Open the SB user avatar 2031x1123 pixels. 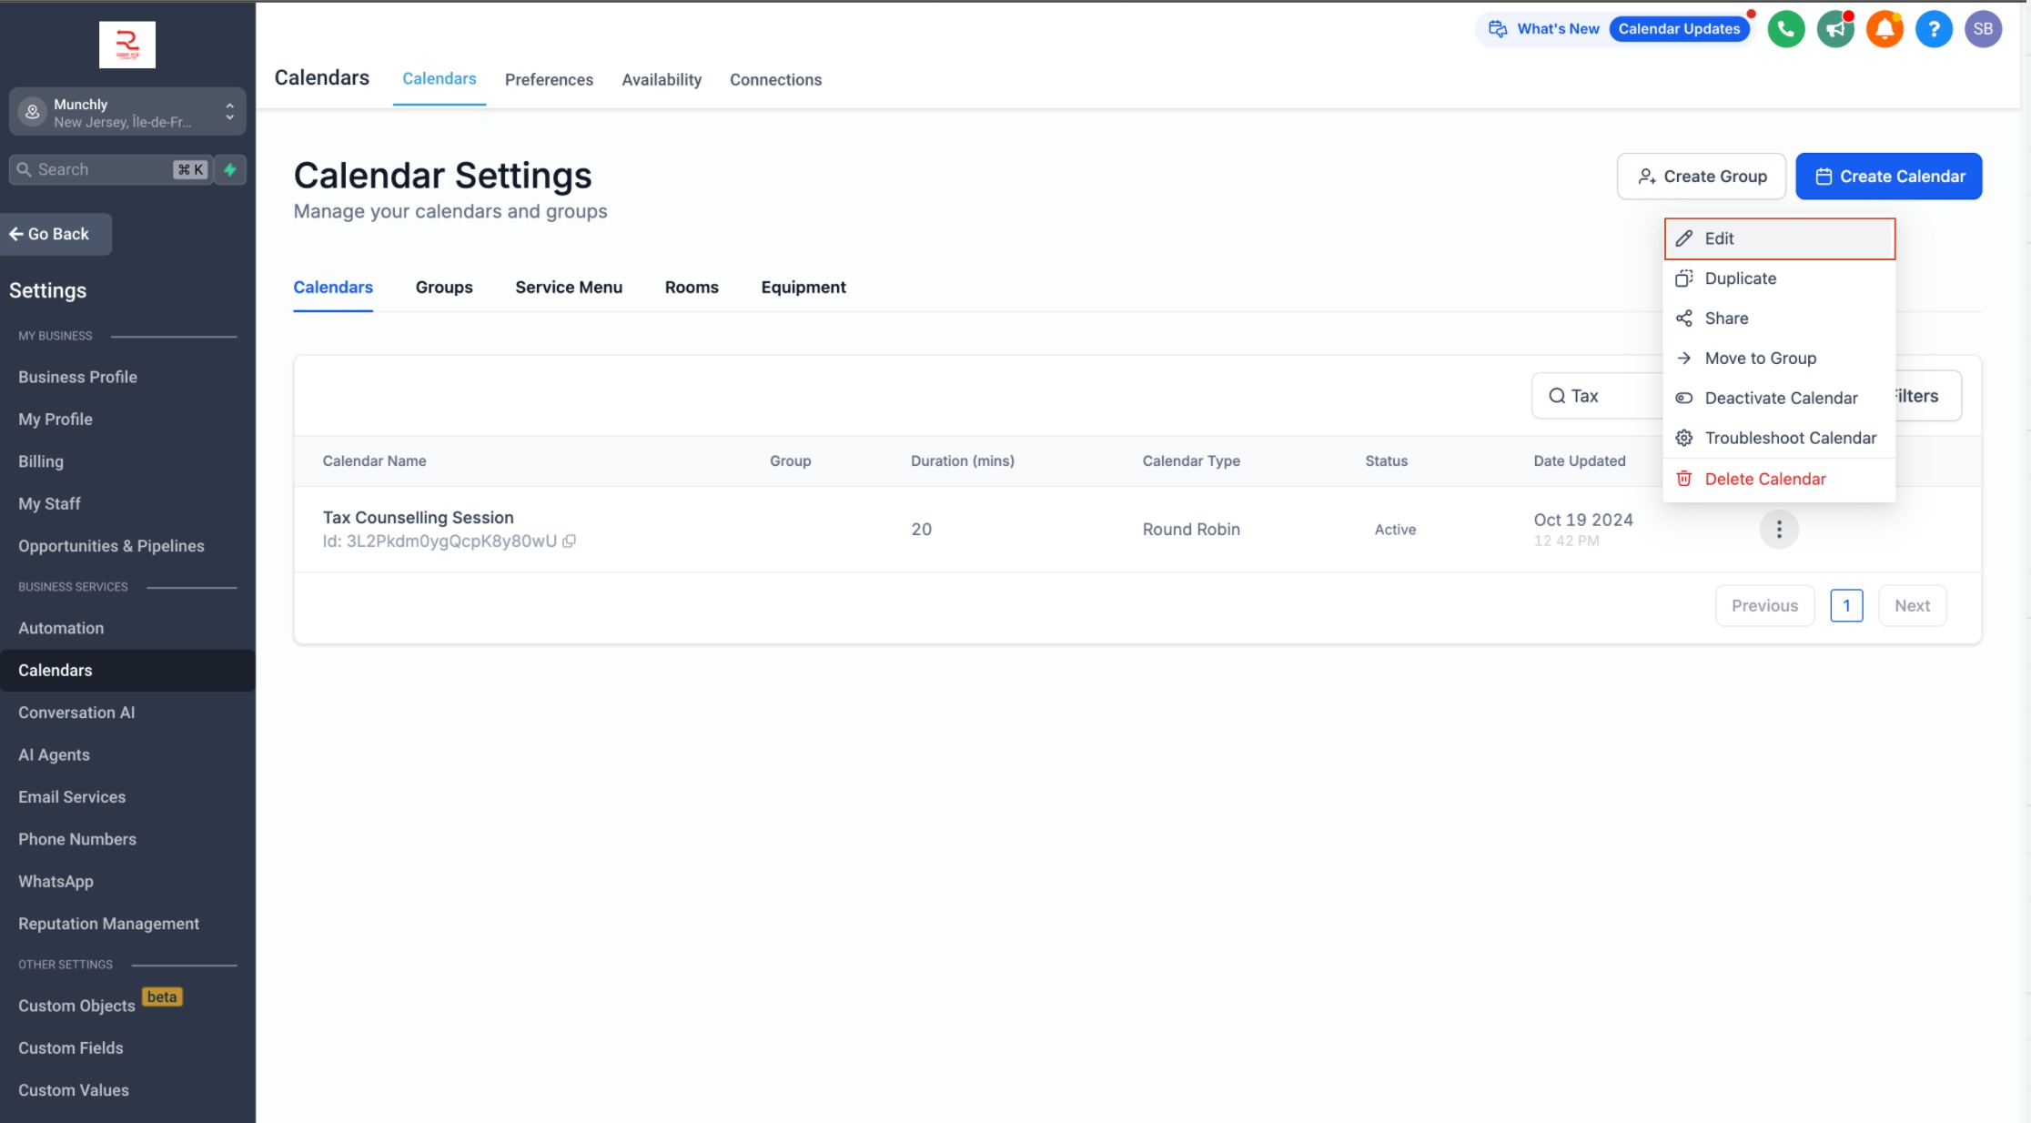tap(1983, 29)
